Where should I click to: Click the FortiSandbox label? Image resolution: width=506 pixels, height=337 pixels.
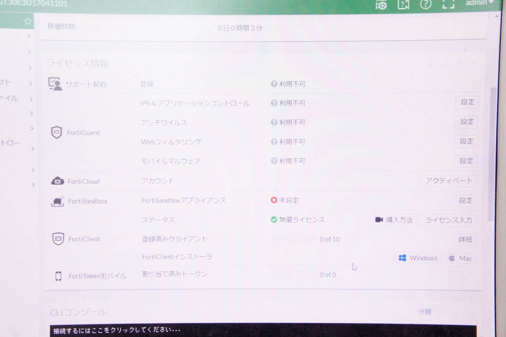click(87, 201)
